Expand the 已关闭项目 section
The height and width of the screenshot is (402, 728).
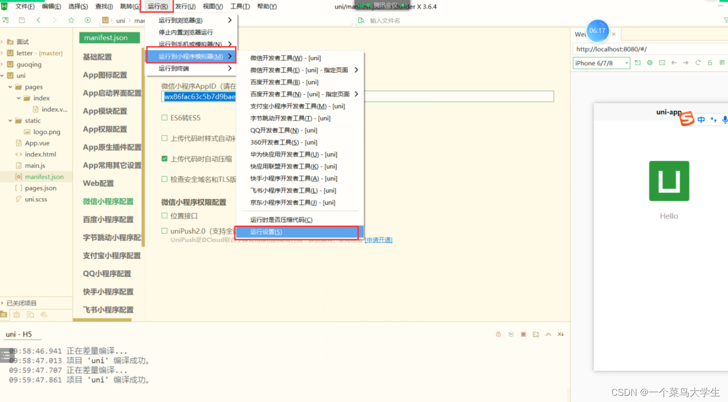3,303
